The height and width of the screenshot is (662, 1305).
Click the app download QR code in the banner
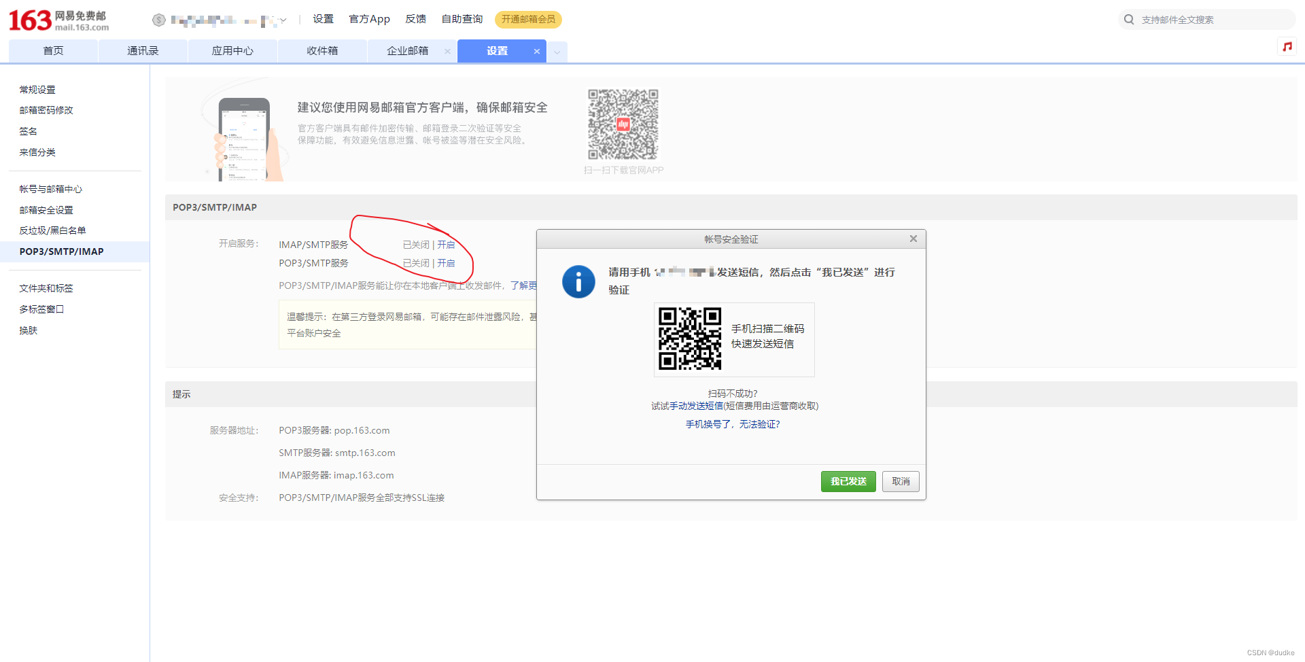coord(623,124)
